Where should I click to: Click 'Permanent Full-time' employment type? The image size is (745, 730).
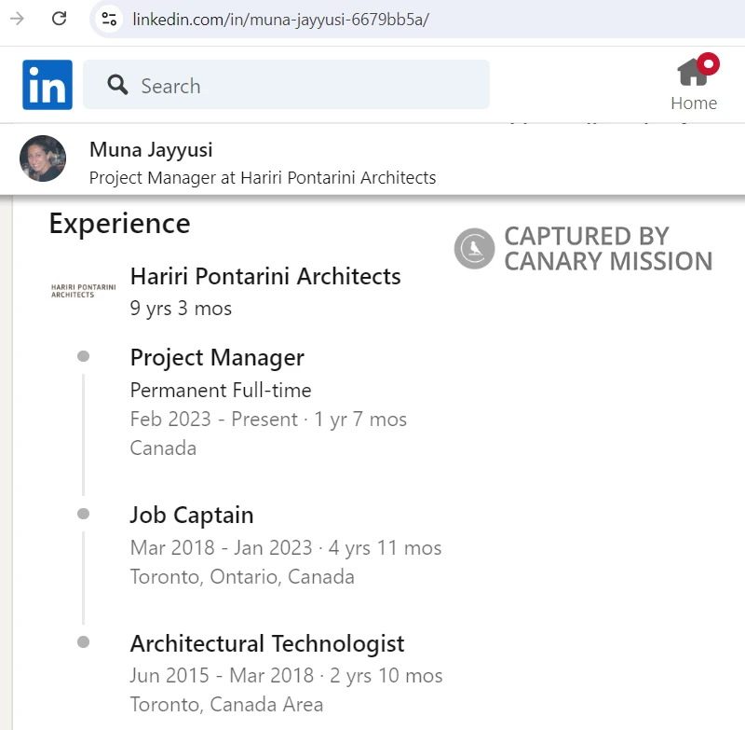point(221,391)
